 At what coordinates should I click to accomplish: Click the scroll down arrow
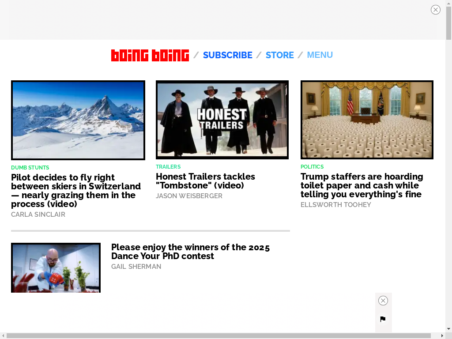(448, 329)
